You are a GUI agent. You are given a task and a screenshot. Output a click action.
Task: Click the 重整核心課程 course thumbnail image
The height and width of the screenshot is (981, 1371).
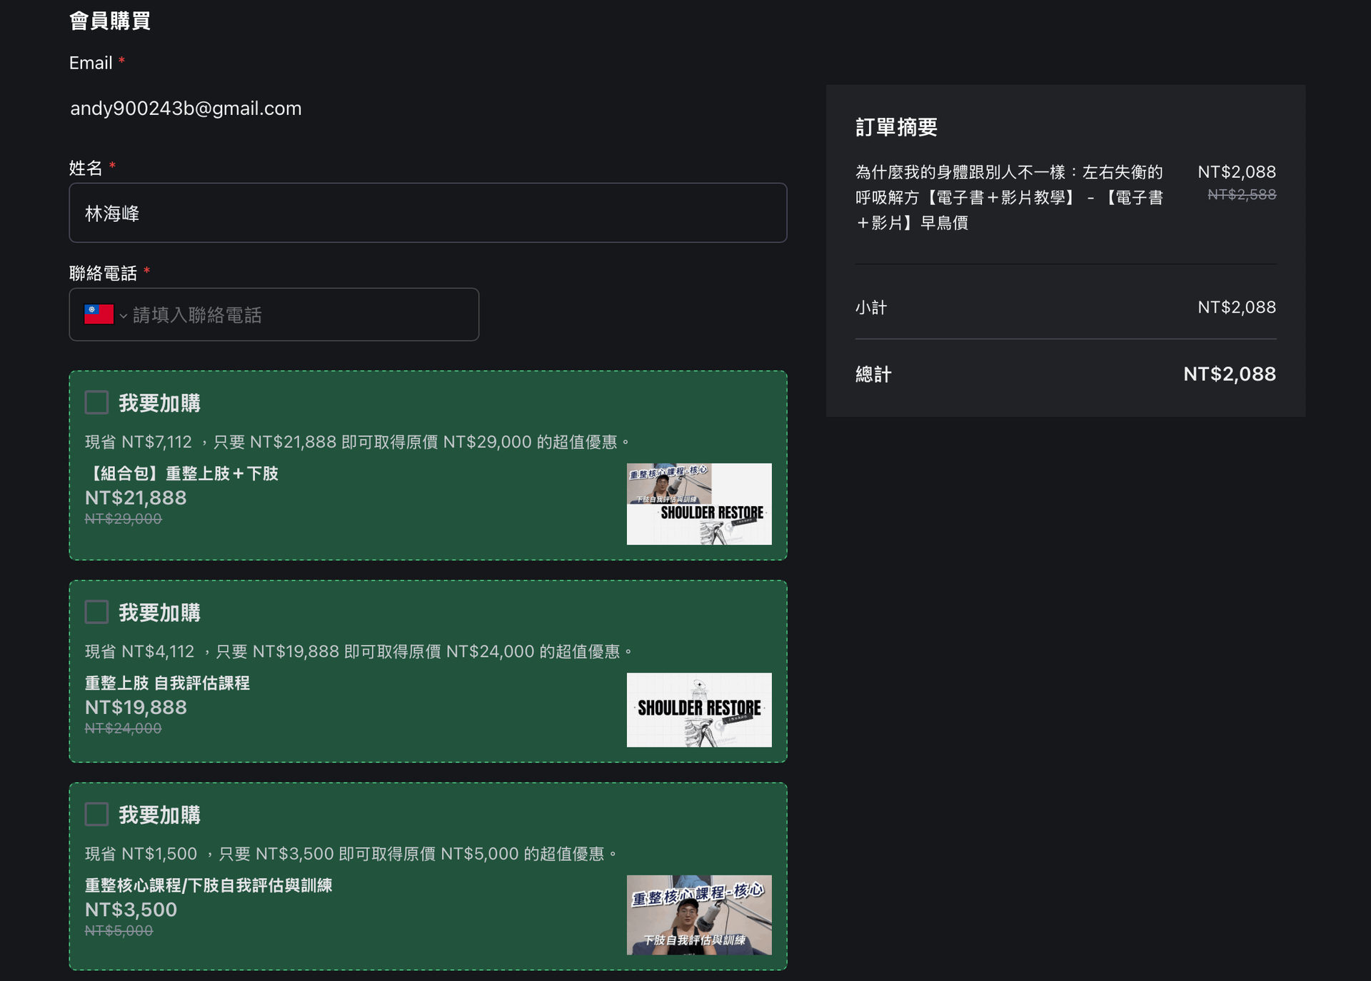[698, 915]
